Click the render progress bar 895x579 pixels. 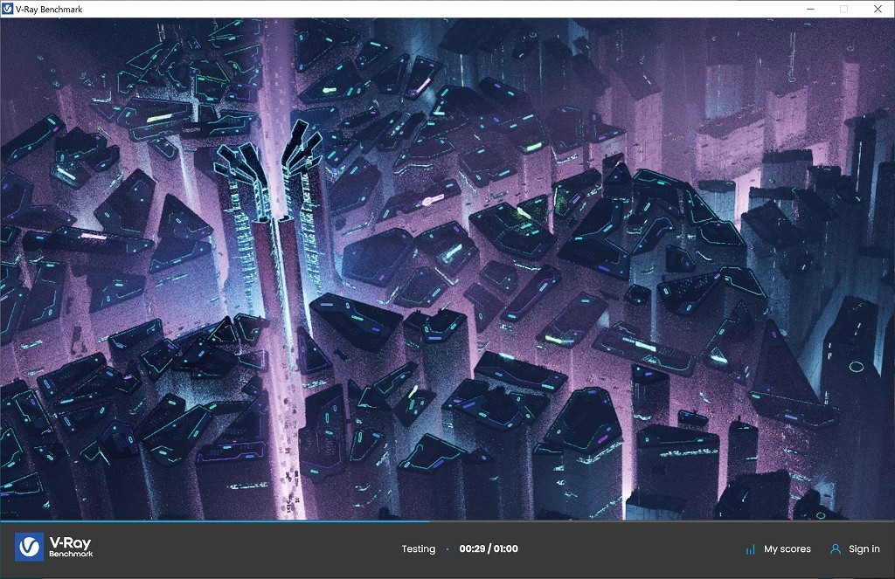coord(447,520)
